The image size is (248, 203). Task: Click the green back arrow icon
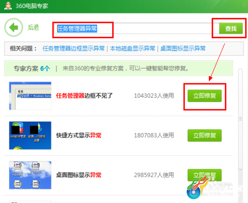point(13,27)
